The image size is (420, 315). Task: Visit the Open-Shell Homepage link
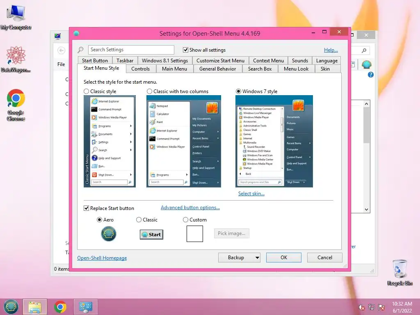tap(102, 258)
